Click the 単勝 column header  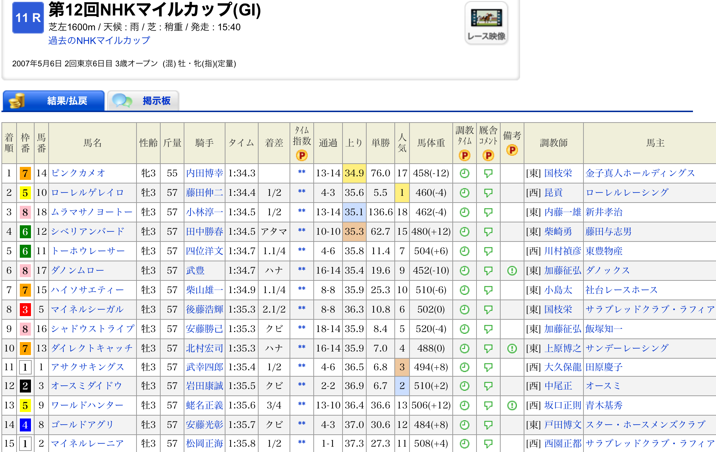tap(381, 143)
